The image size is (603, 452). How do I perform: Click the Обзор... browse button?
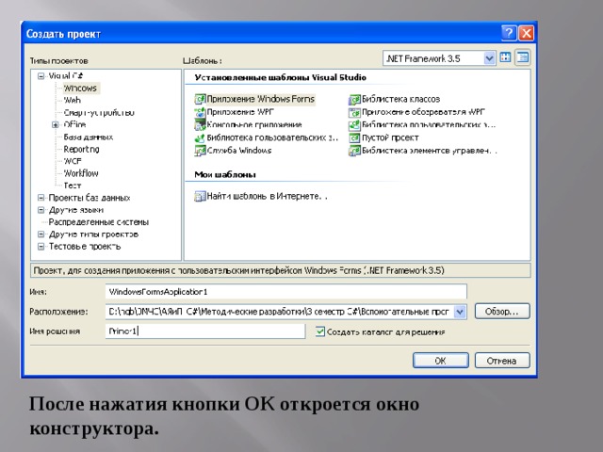(x=502, y=312)
